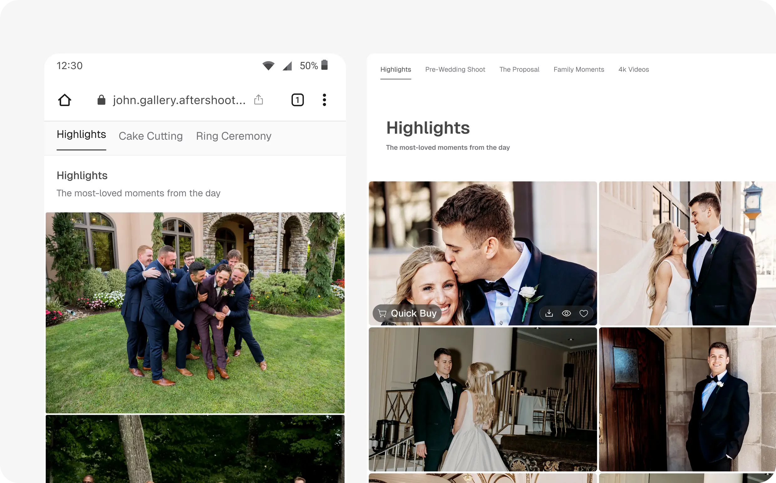Tap the Wi-Fi status indicator
Screen dimensions: 776x483
click(268, 65)
